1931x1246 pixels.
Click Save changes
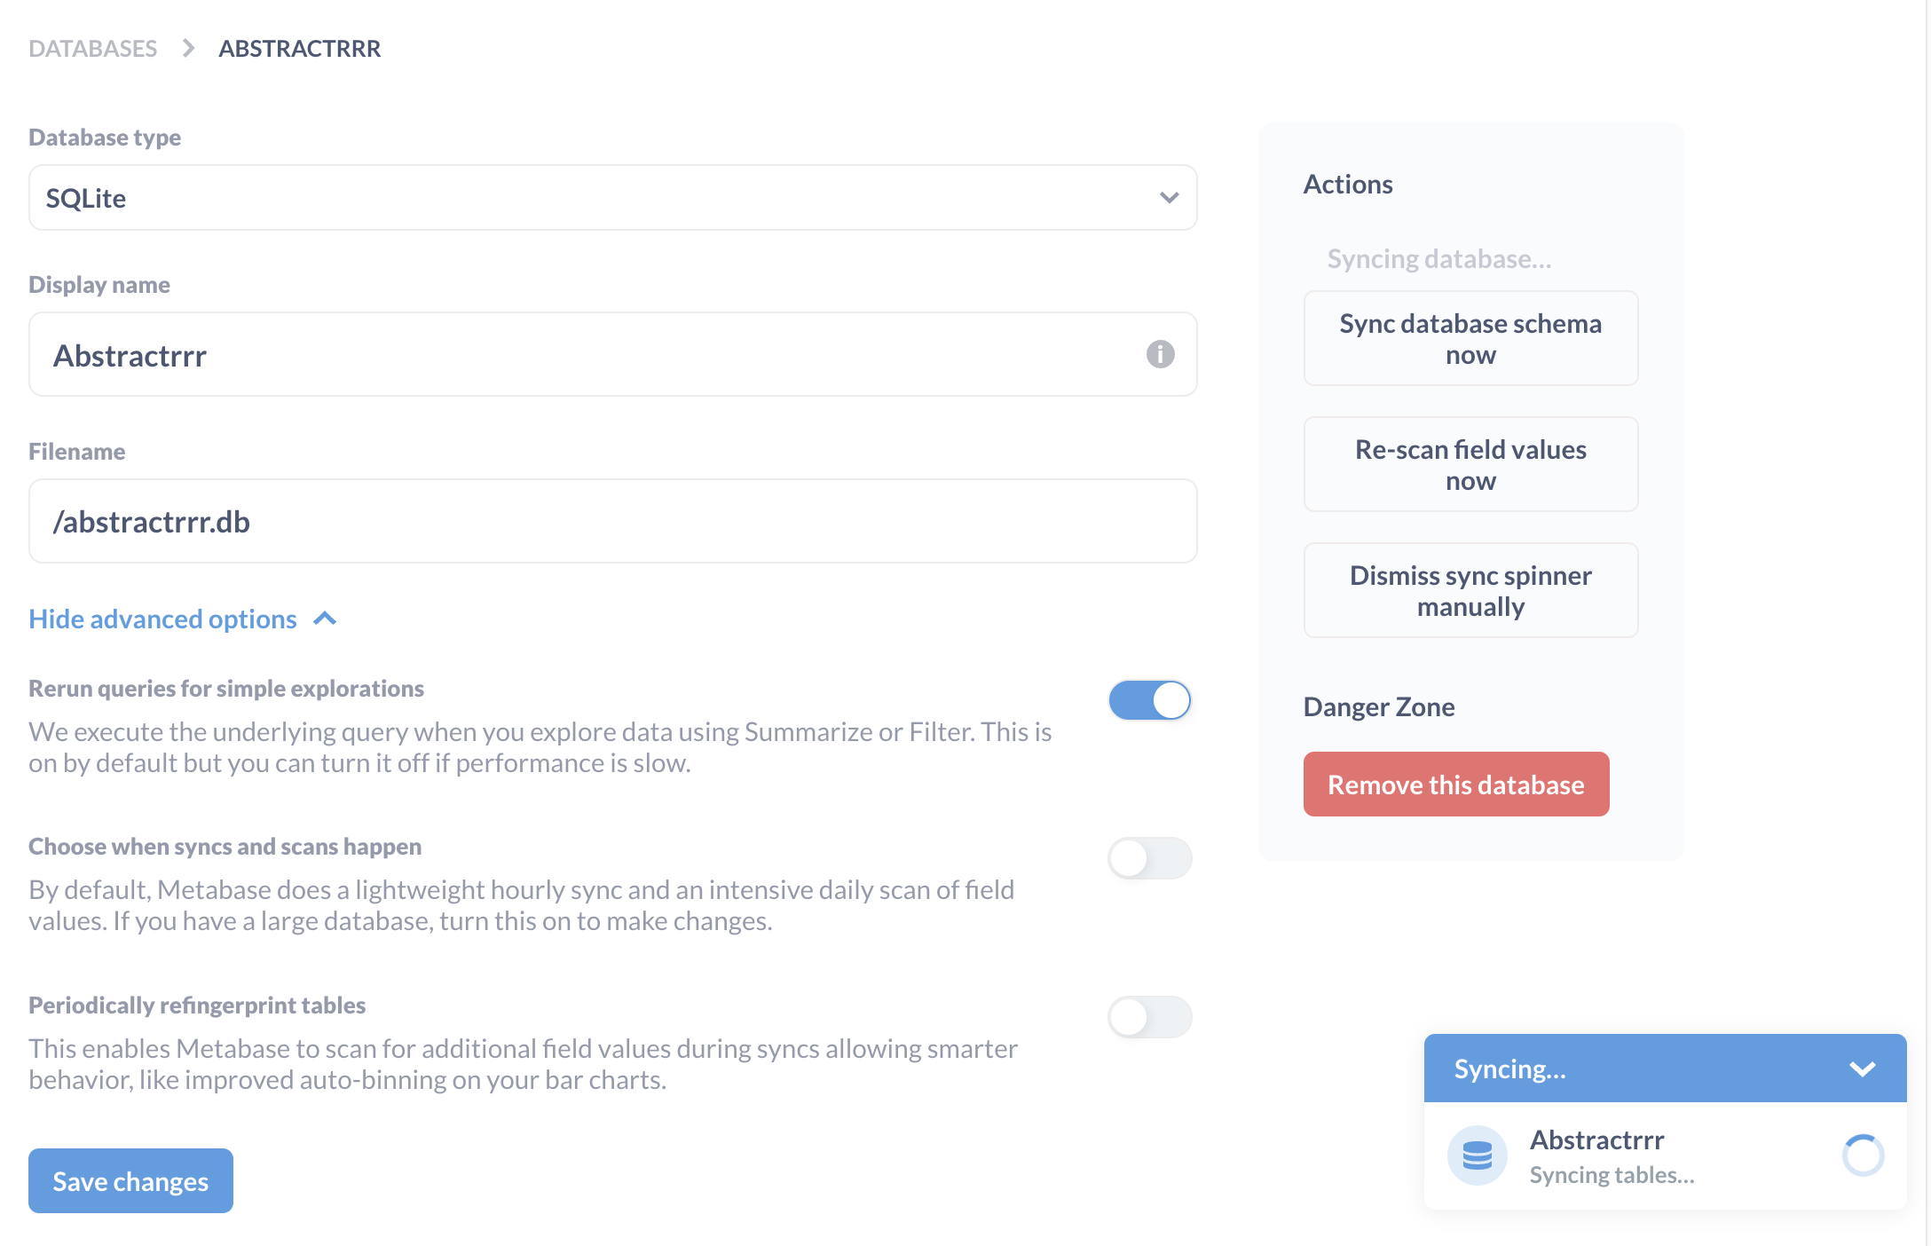[130, 1180]
